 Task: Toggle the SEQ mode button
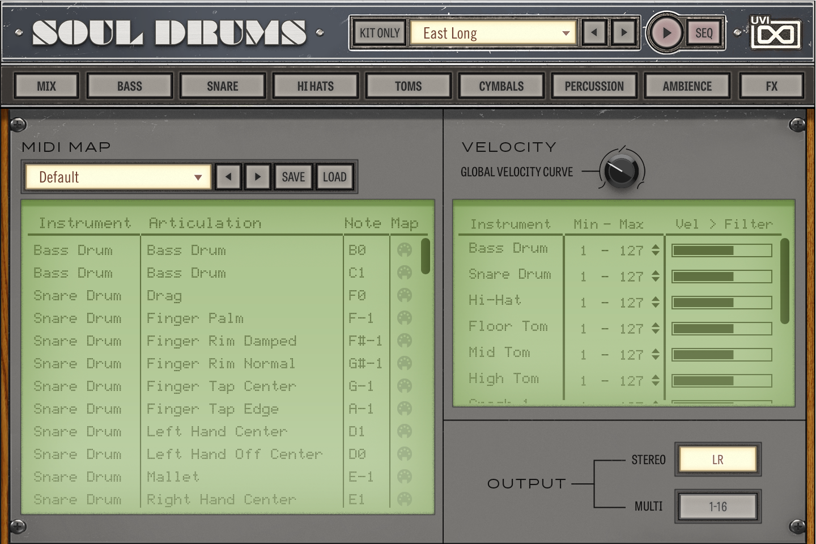(704, 32)
